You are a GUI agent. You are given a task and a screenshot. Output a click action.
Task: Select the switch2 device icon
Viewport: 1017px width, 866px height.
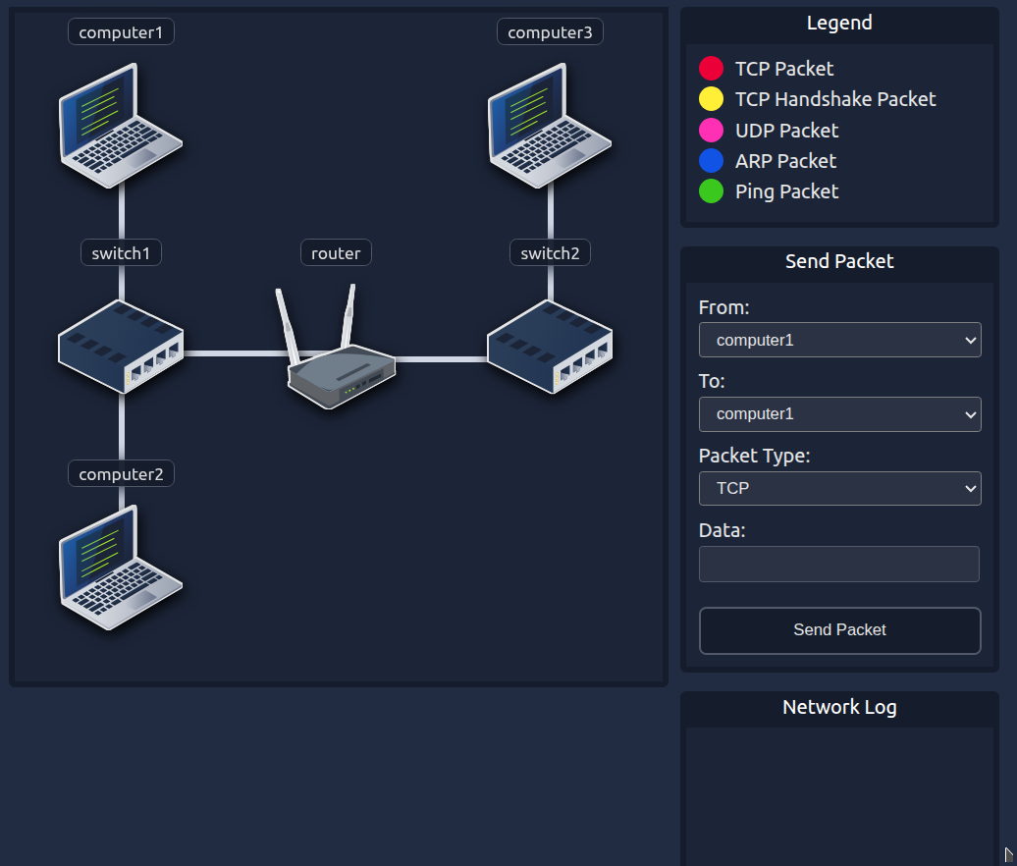point(550,348)
